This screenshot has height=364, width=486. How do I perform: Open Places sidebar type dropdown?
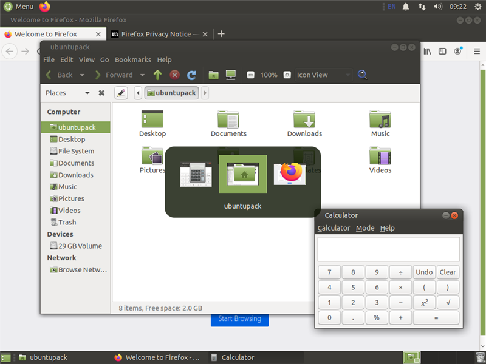tap(87, 93)
